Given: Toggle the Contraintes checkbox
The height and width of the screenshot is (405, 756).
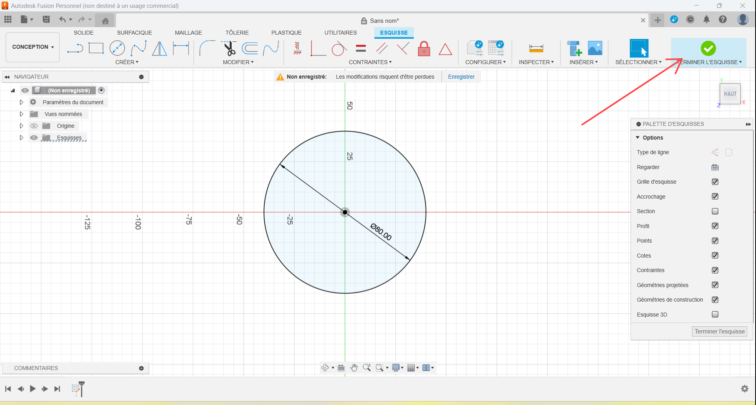Looking at the screenshot, I should point(715,270).
